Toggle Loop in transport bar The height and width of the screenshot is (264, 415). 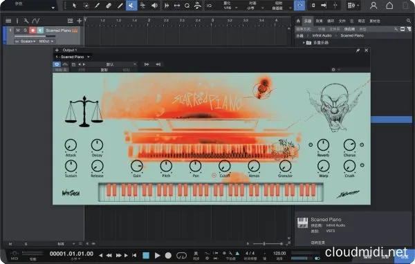[181, 255]
